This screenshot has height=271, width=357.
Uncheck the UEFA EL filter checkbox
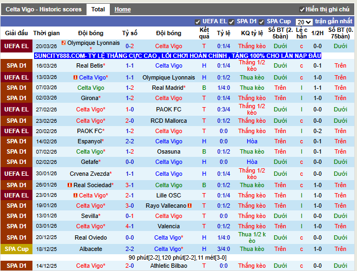click(197, 22)
